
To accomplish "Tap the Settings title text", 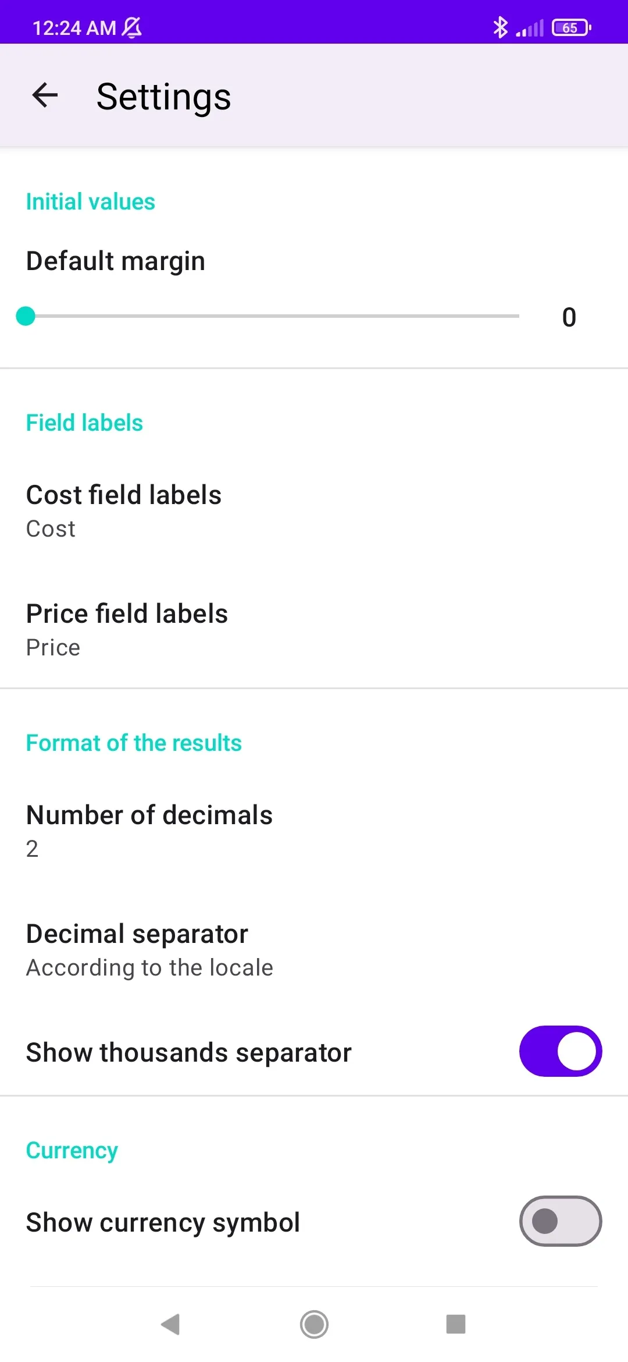I will click(164, 97).
